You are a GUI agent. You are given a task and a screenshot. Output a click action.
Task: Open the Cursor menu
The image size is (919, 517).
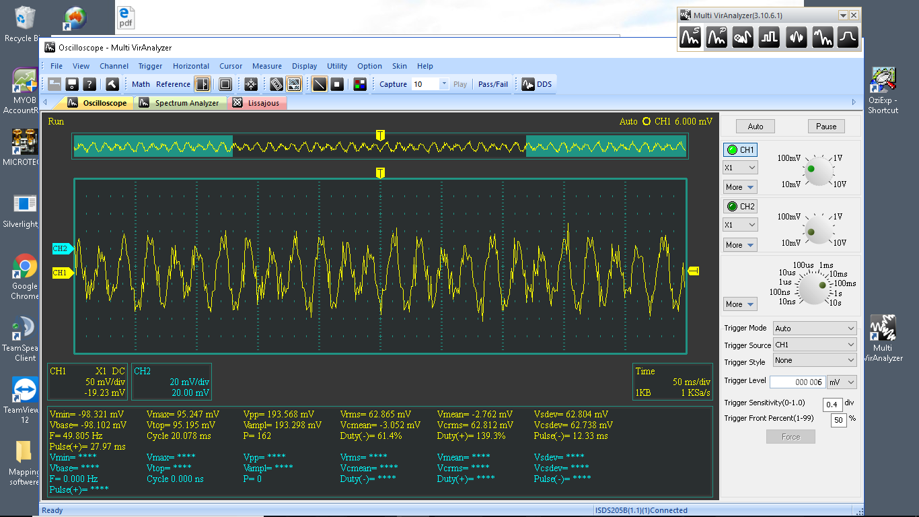click(x=231, y=66)
